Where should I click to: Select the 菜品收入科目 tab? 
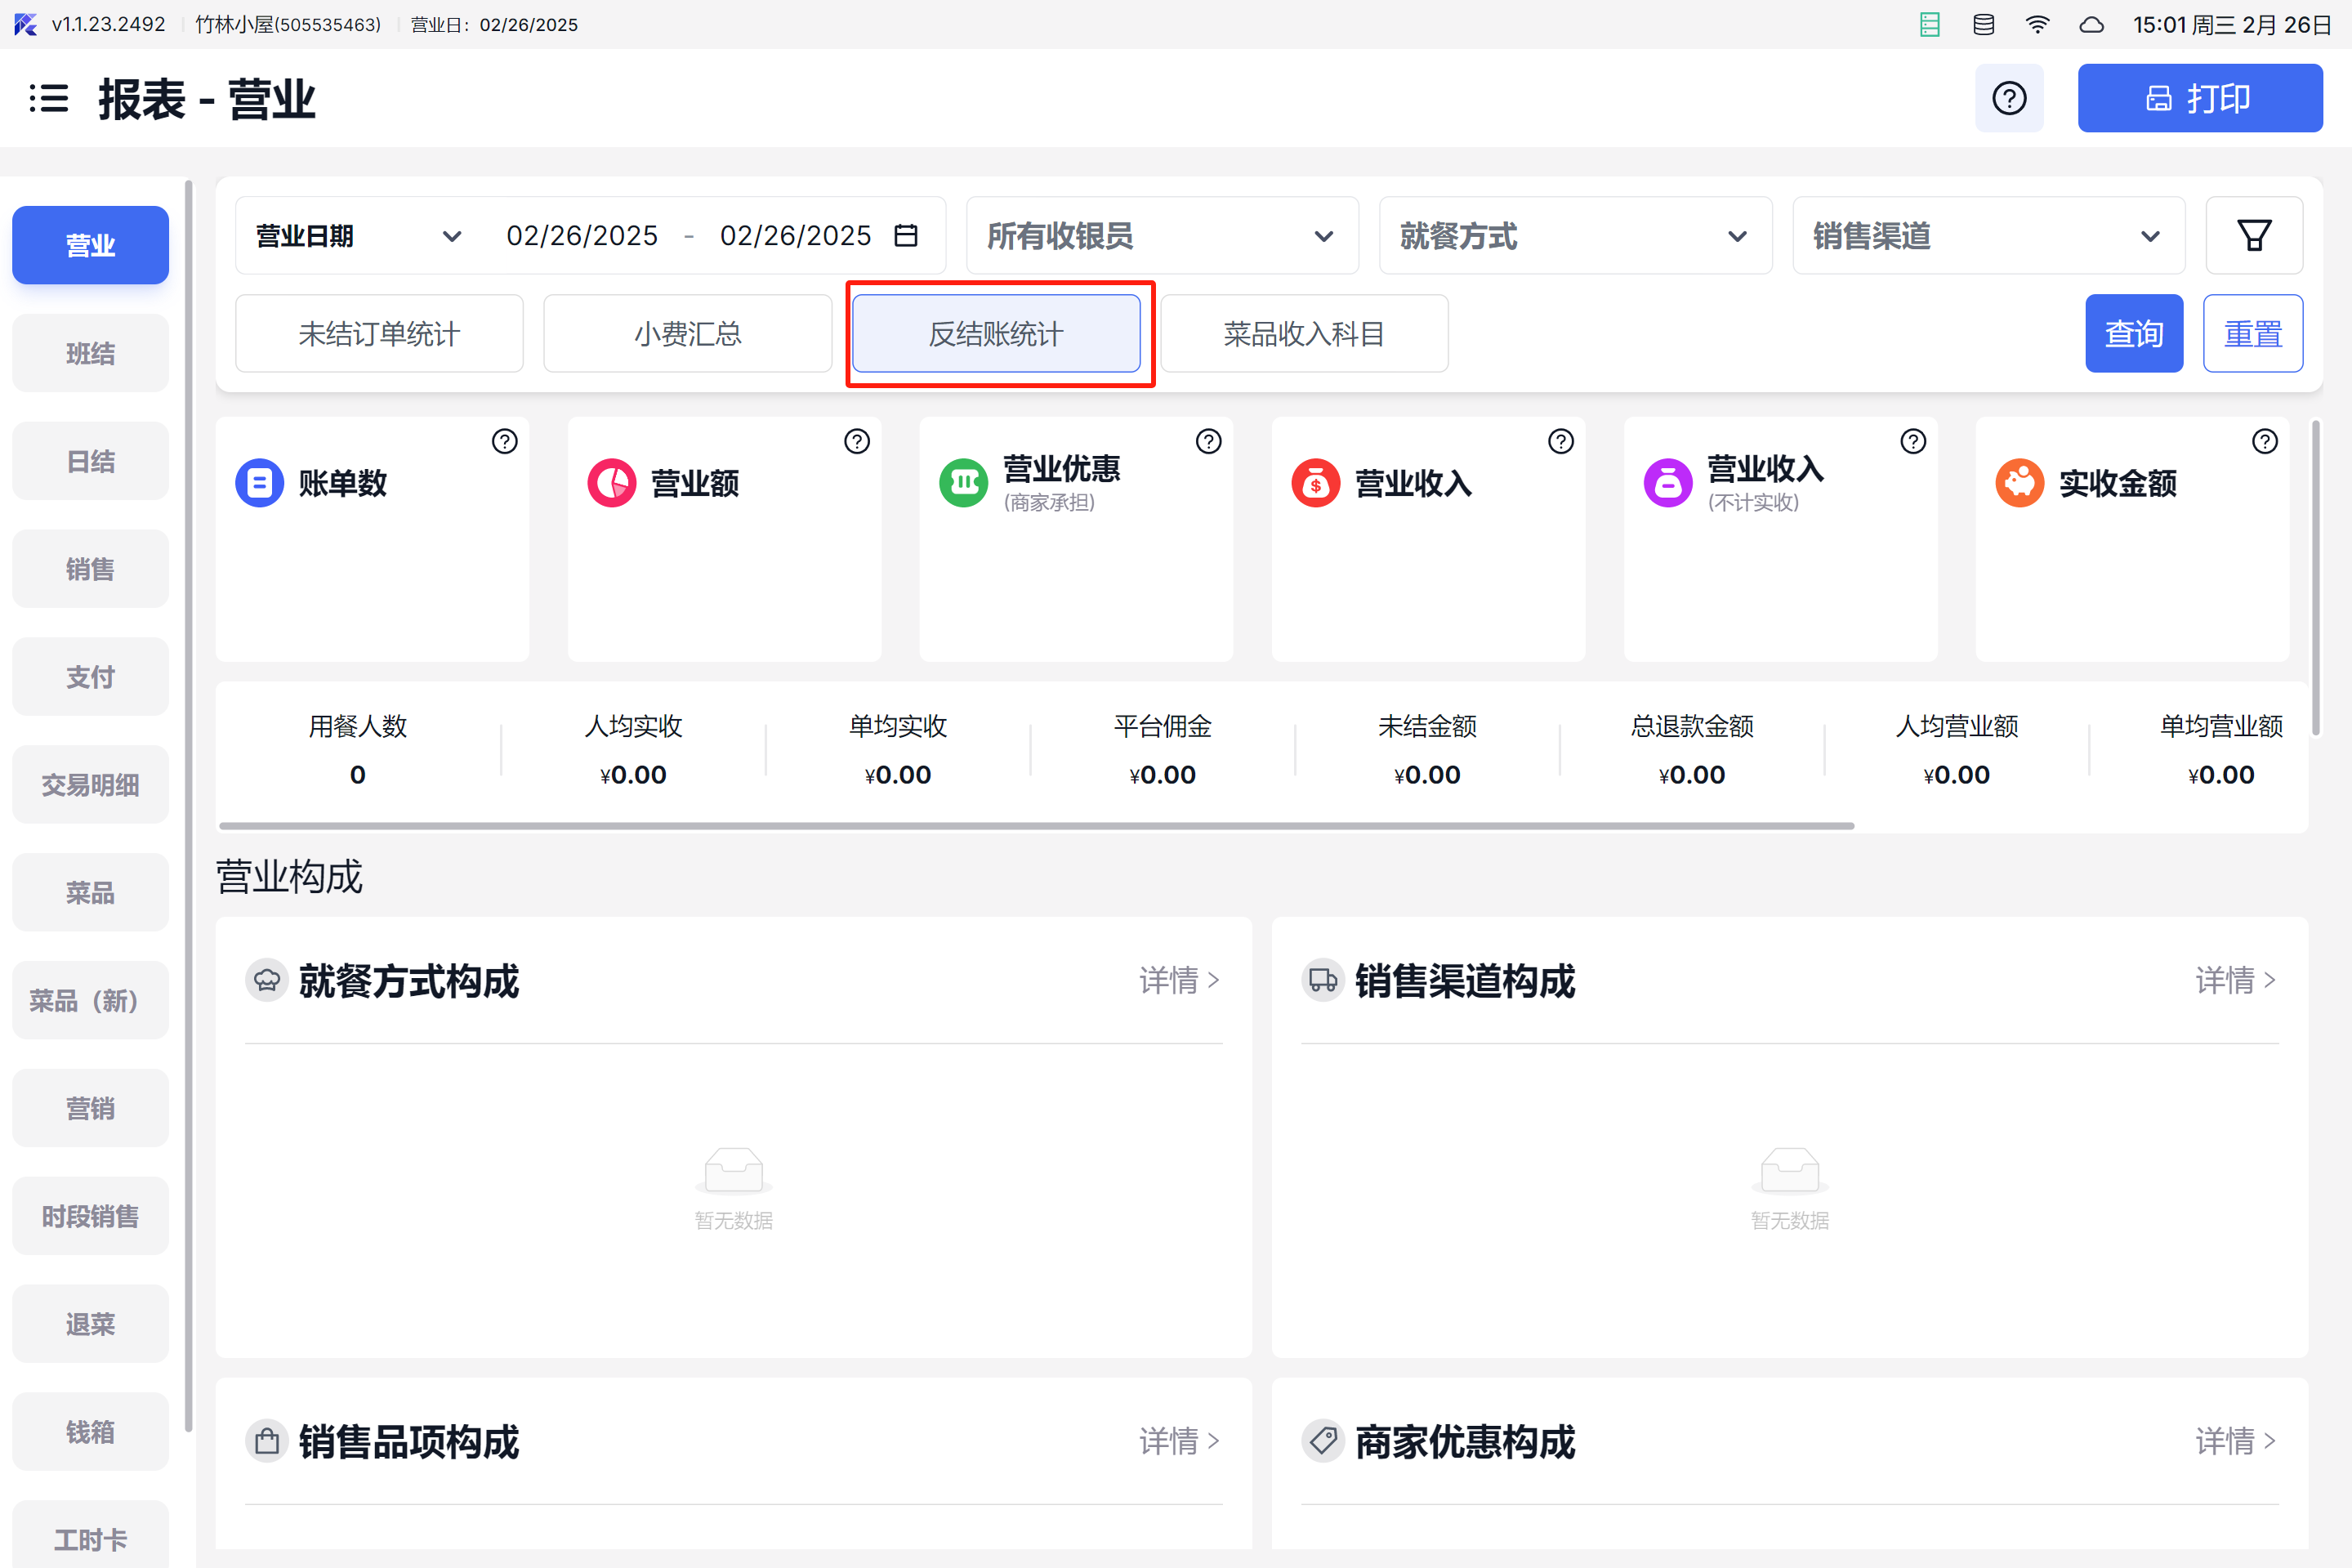pyautogui.click(x=1304, y=334)
